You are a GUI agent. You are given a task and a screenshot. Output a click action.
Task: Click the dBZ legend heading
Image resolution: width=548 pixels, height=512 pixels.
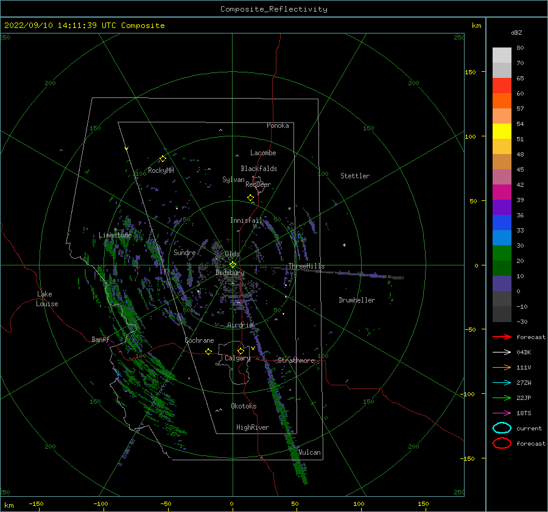click(x=516, y=32)
